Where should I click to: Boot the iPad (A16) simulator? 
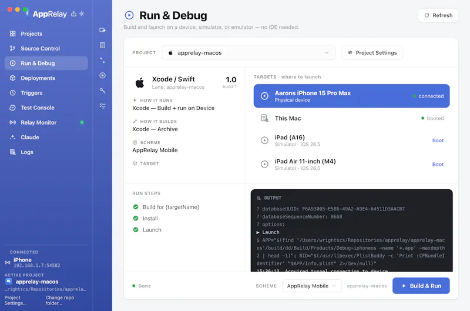(x=438, y=141)
